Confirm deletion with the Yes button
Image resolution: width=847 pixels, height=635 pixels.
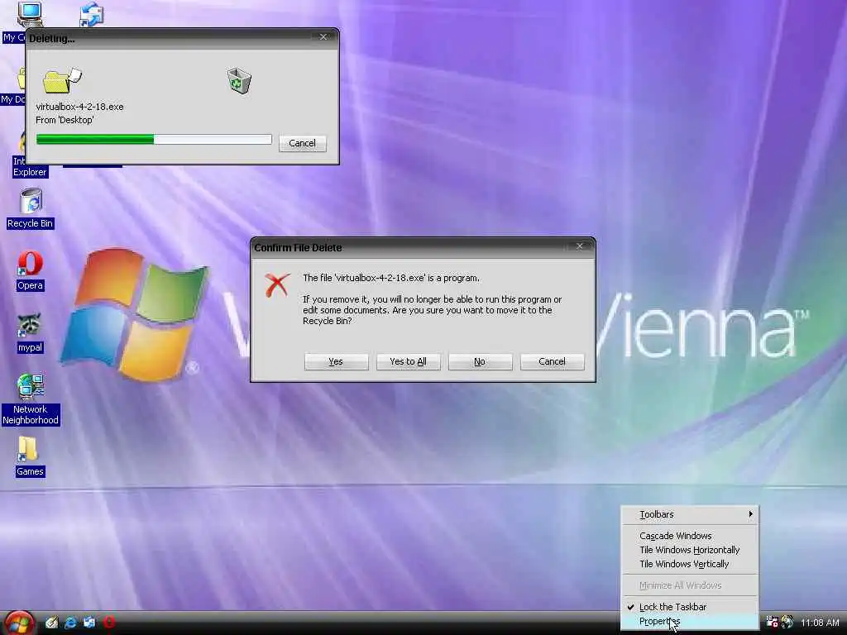[336, 362]
